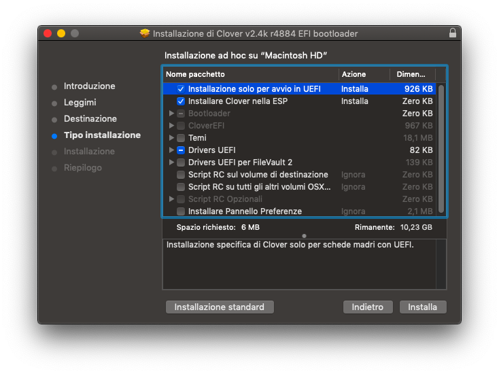Uncheck Installare Clover nella ESP

tap(181, 101)
